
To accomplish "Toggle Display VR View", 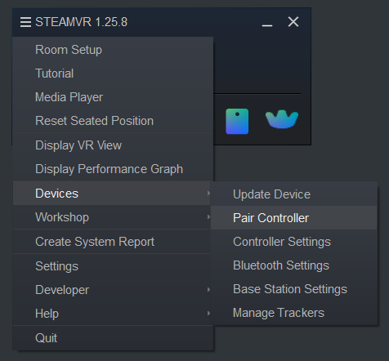I will [x=113, y=145].
